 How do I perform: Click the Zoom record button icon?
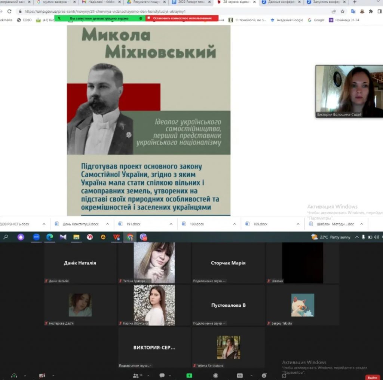coord(215,375)
